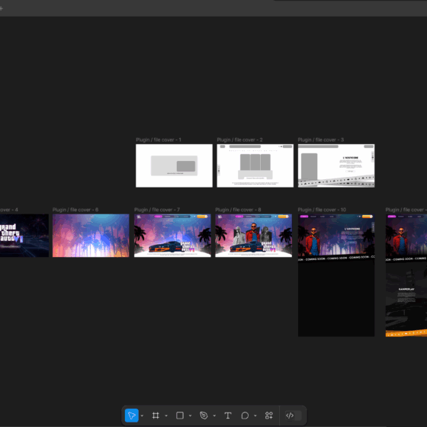Select 'Plugin / file cover - 1' label
This screenshot has height=427, width=427.
[x=159, y=140]
